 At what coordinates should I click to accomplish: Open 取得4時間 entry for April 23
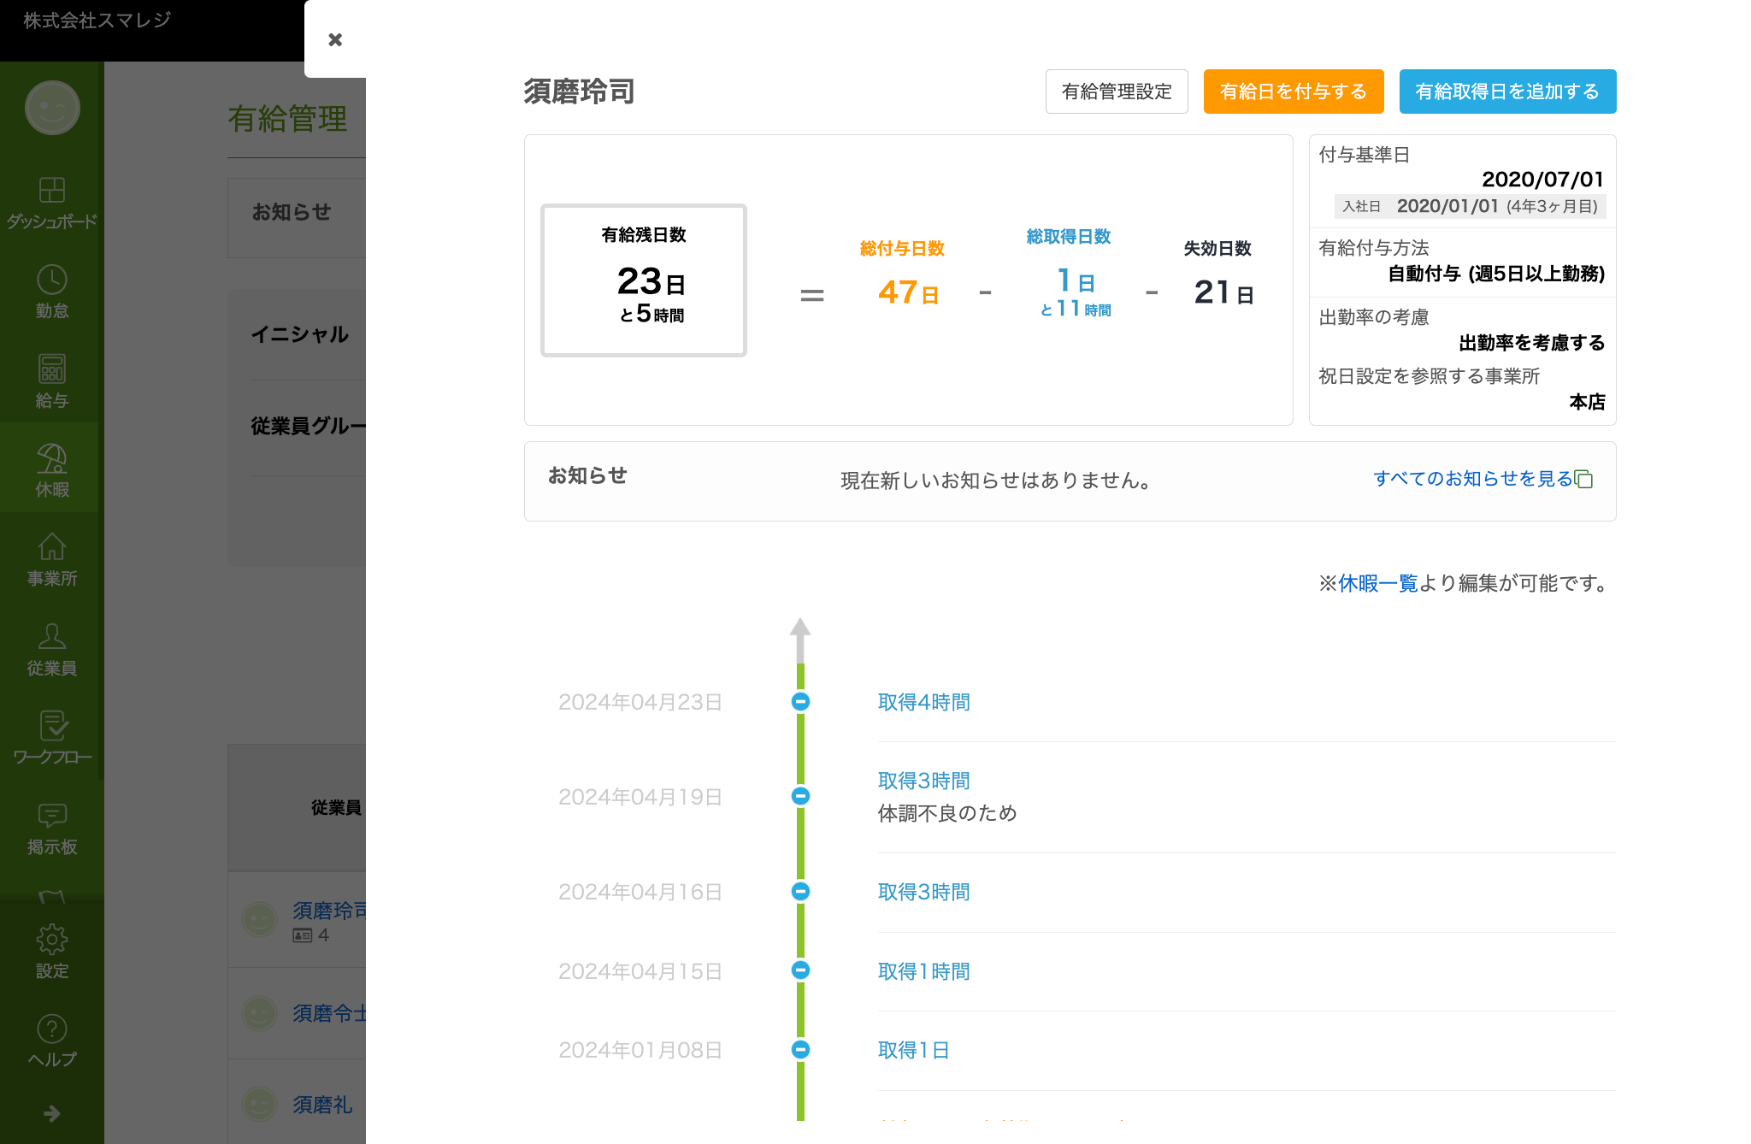[x=924, y=702]
